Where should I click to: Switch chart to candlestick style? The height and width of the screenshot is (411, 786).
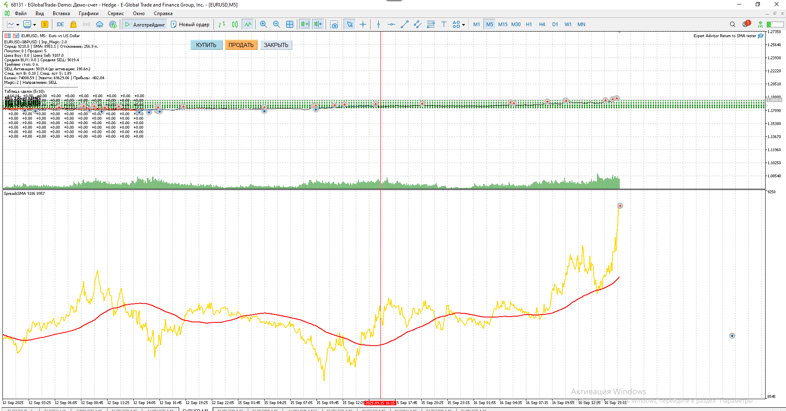pyautogui.click(x=235, y=25)
